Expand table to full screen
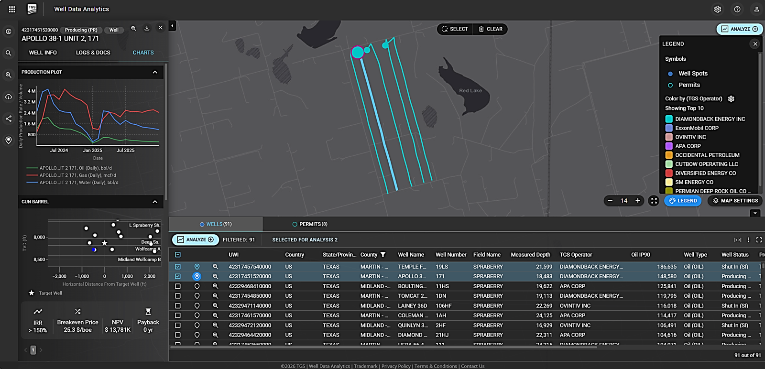Screen dimensions: 765x369 (759, 240)
